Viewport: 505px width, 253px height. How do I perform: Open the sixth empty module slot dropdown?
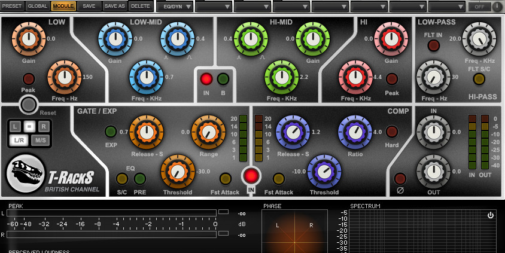(x=369, y=7)
